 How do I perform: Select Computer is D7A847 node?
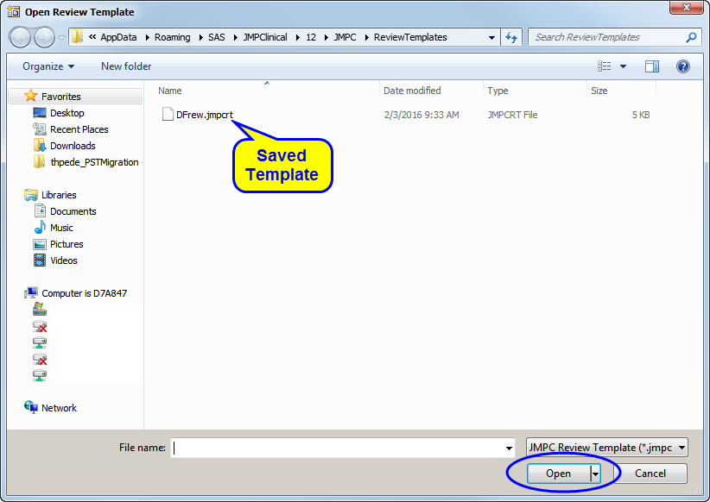(85, 293)
